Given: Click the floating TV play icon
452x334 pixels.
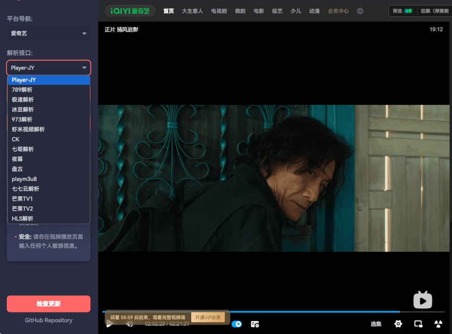Looking at the screenshot, I should pos(422,300).
